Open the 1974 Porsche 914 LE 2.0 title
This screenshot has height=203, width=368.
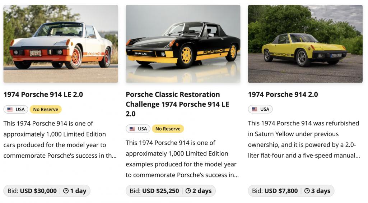[43, 94]
